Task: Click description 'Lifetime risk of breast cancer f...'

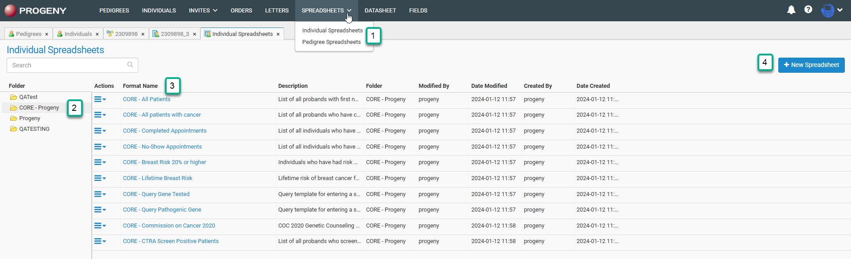Action: (x=319, y=178)
